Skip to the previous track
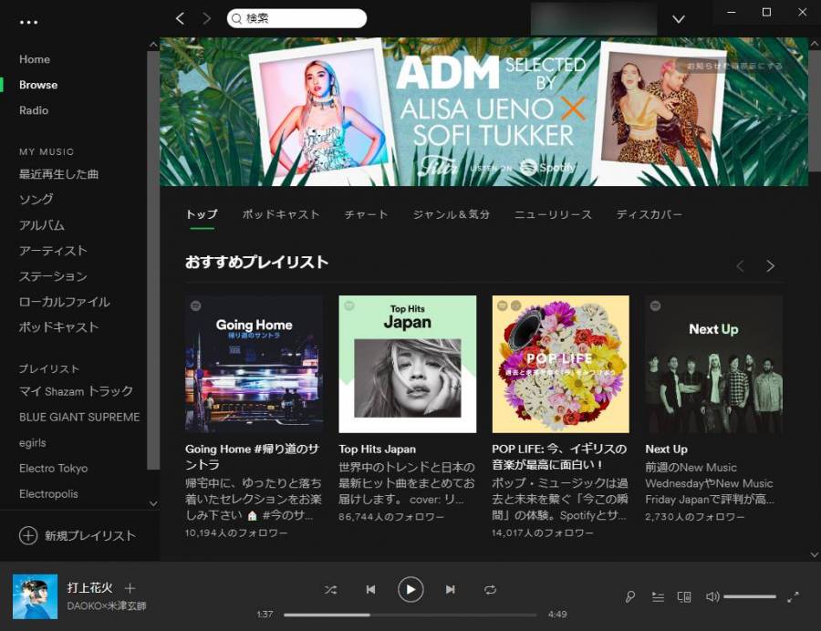 coord(370,590)
